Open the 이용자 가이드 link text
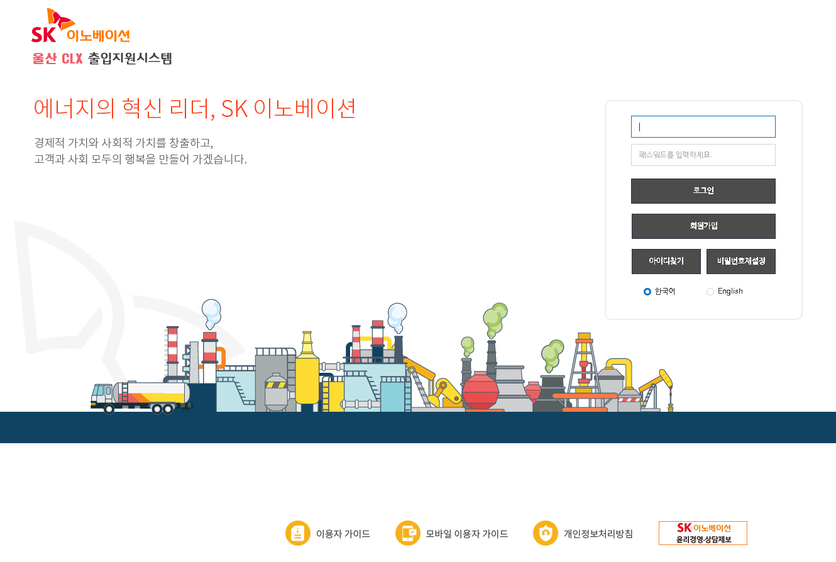 pyautogui.click(x=343, y=534)
